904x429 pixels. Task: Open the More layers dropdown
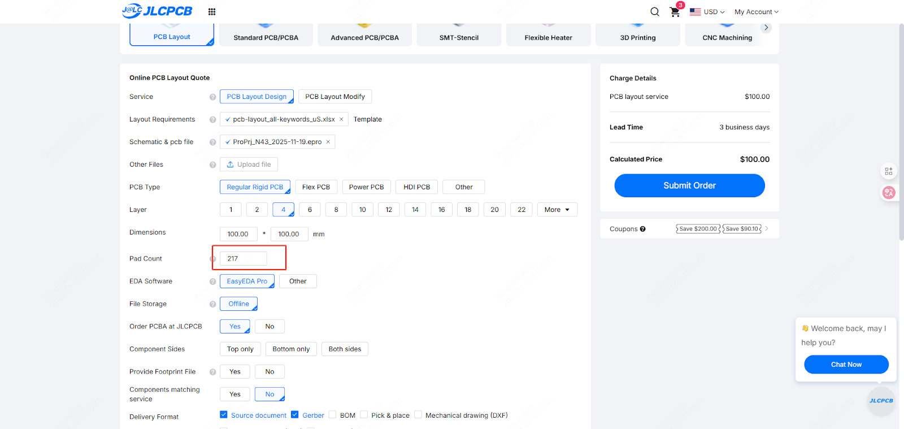(x=557, y=210)
